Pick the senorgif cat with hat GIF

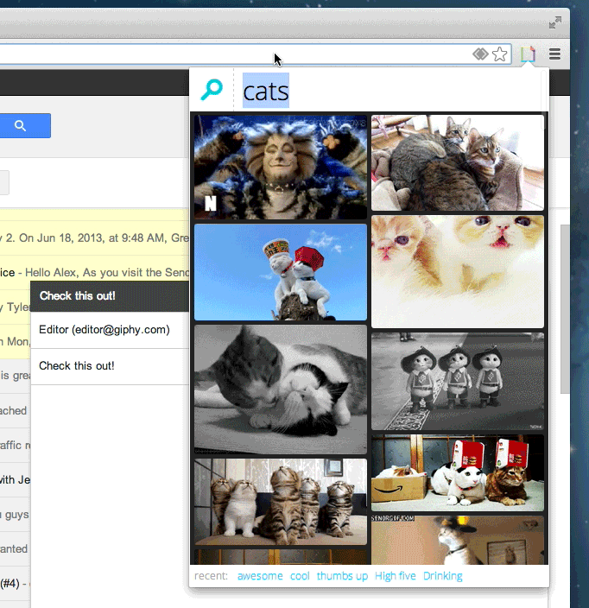click(458, 540)
